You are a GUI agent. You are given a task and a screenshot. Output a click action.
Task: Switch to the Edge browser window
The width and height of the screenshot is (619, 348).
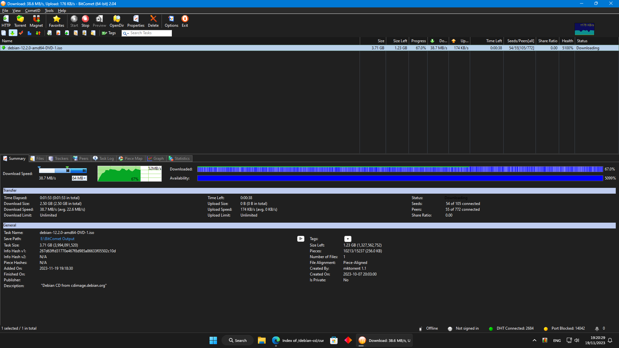298,340
